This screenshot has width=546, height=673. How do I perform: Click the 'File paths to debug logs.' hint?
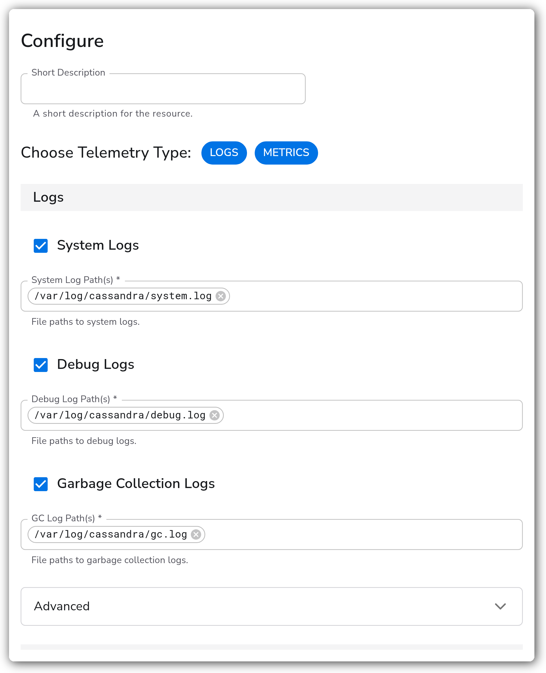pos(84,441)
